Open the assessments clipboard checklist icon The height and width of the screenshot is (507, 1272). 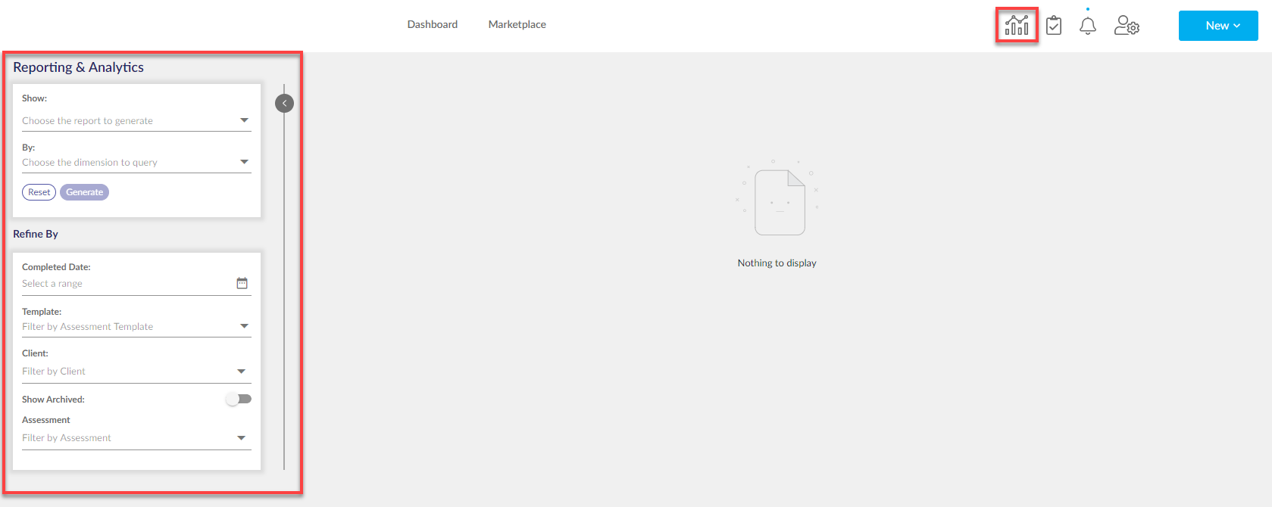[x=1054, y=26]
